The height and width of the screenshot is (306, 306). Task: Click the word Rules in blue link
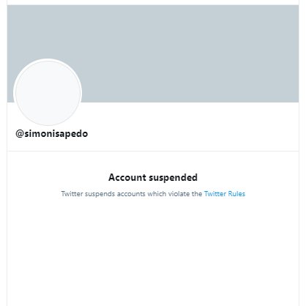pyautogui.click(x=236, y=194)
